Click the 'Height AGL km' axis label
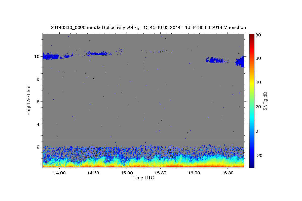Screen dimensions: 302x201 tap(29, 100)
